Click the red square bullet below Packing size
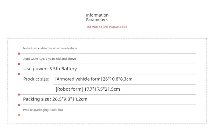Viewport: 214px width, 130px height. pyautogui.click(x=19, y=105)
